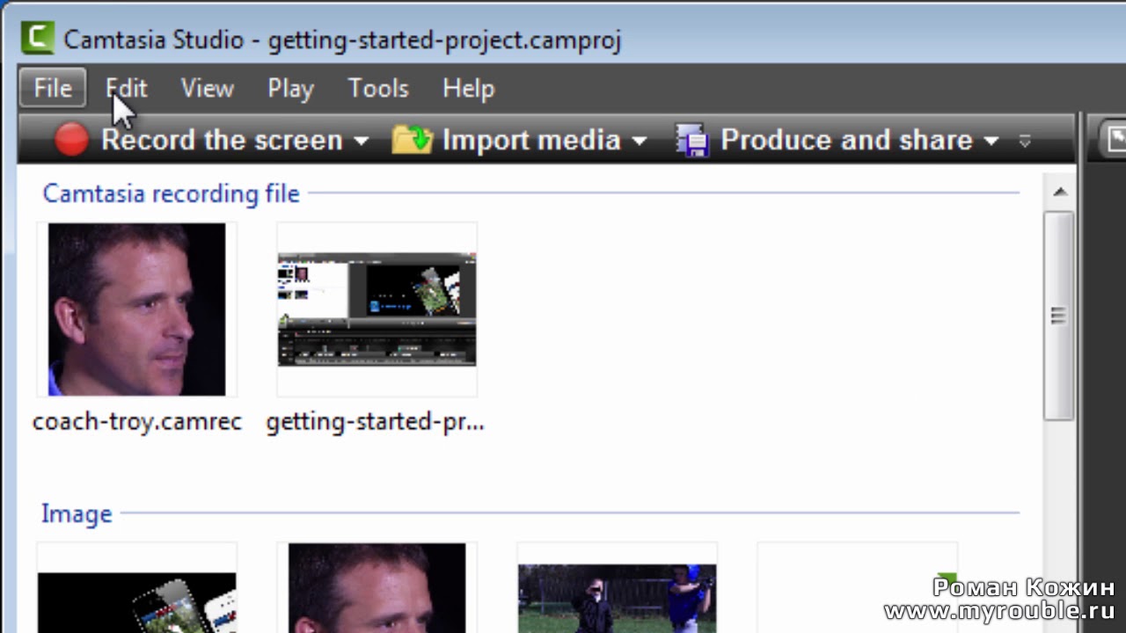The height and width of the screenshot is (633, 1126).
Task: Click the Camtasia Studio logo in title bar
Action: (x=38, y=40)
